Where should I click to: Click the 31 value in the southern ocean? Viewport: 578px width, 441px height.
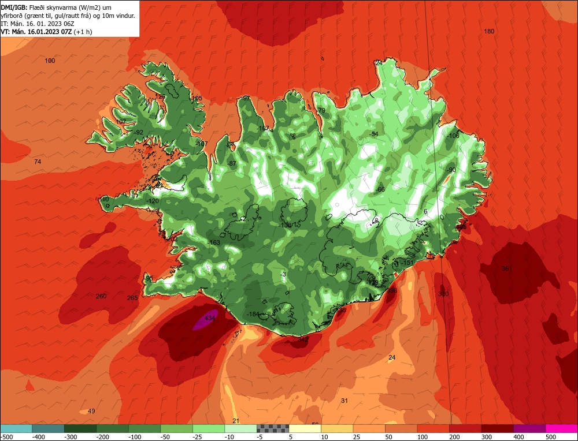(344, 401)
